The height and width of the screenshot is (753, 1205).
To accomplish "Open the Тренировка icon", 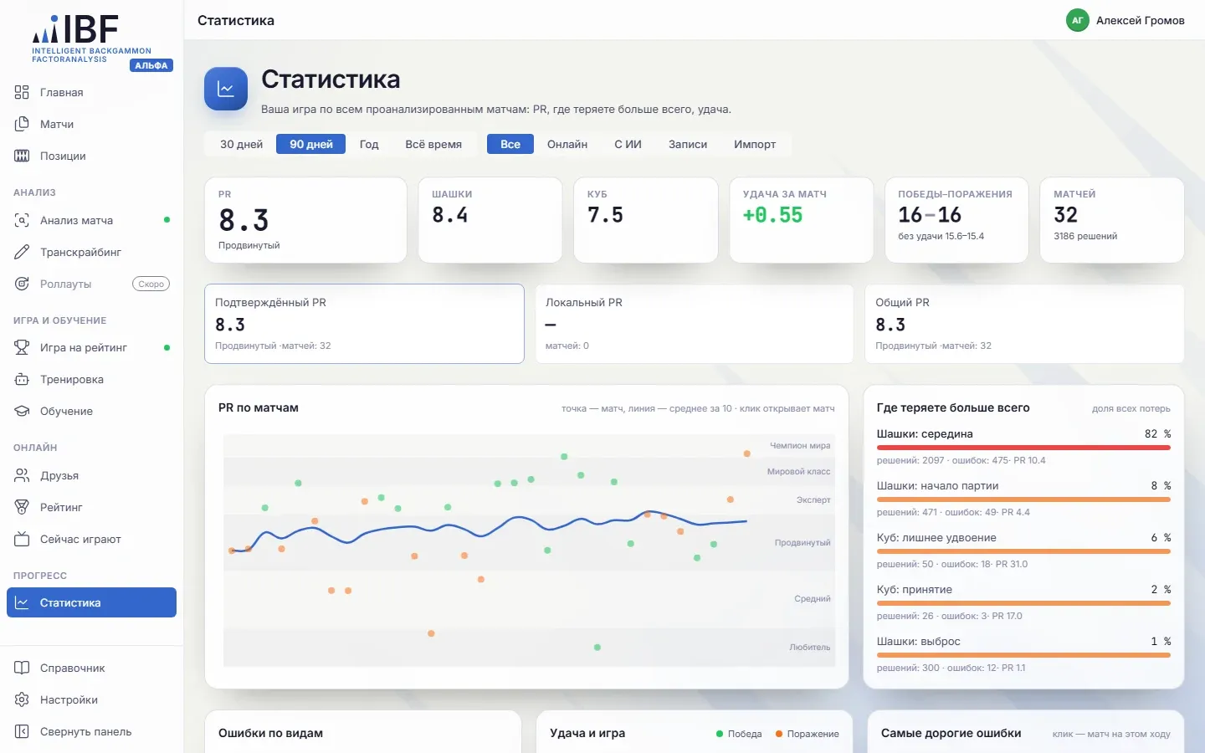I will pos(22,379).
